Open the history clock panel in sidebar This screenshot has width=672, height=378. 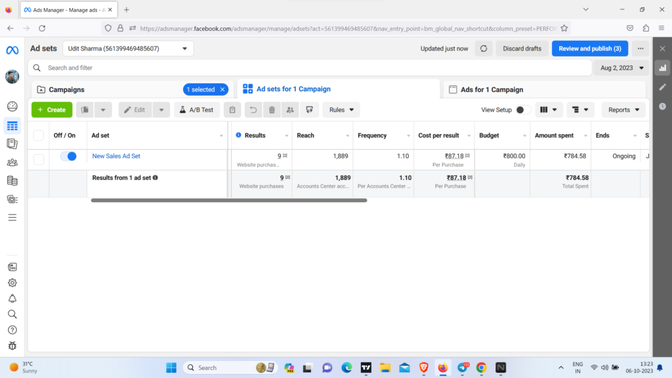click(x=662, y=106)
